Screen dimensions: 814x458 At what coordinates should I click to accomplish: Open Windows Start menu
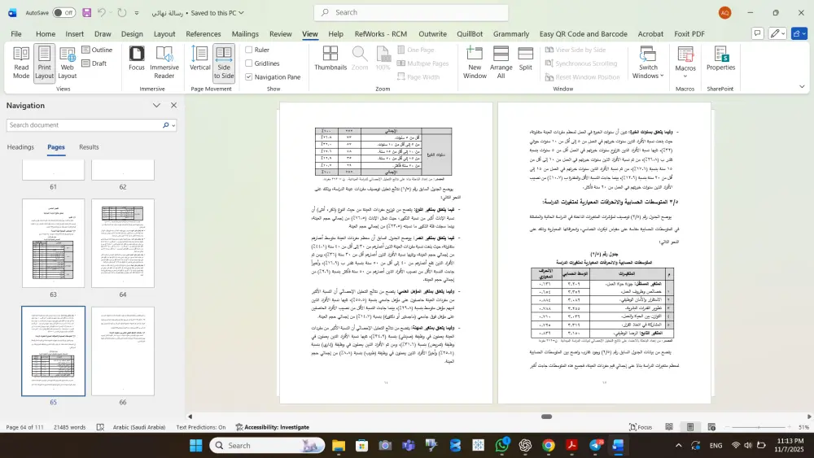[x=195, y=445]
